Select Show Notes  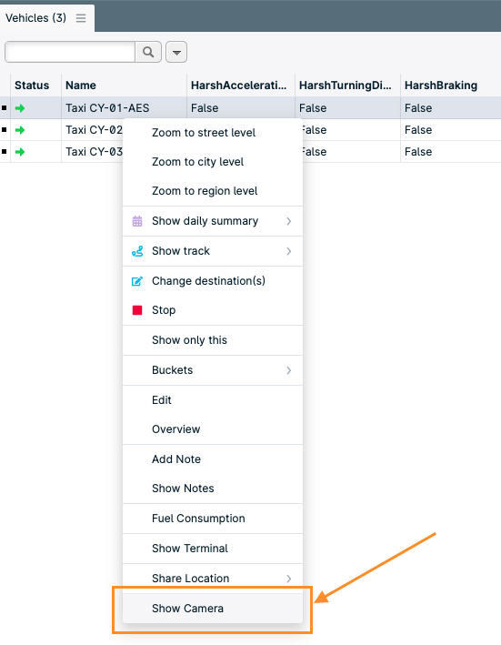213,489
